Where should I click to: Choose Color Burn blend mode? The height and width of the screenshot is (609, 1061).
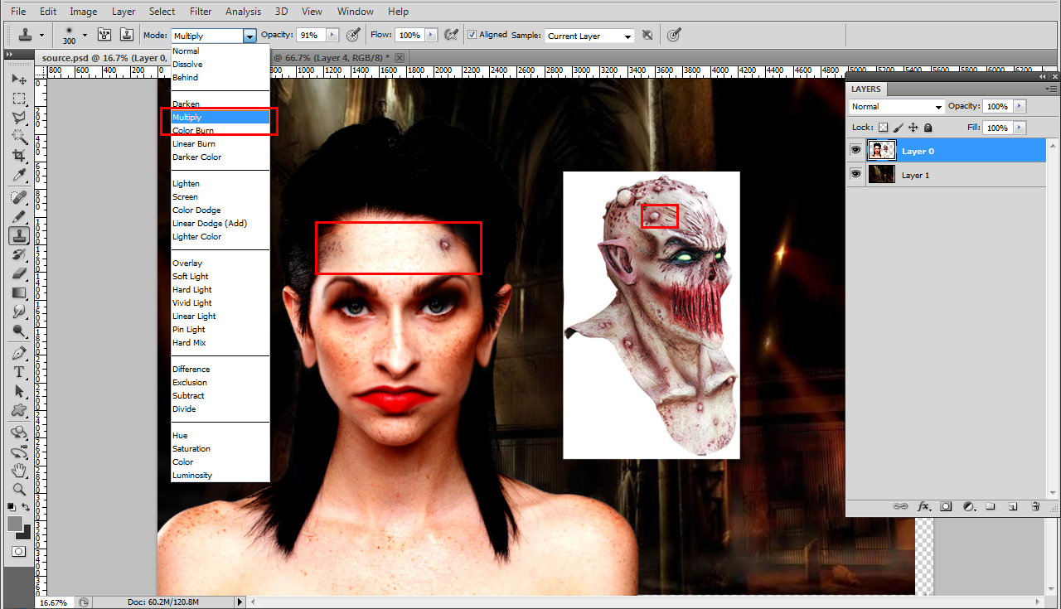tap(193, 131)
